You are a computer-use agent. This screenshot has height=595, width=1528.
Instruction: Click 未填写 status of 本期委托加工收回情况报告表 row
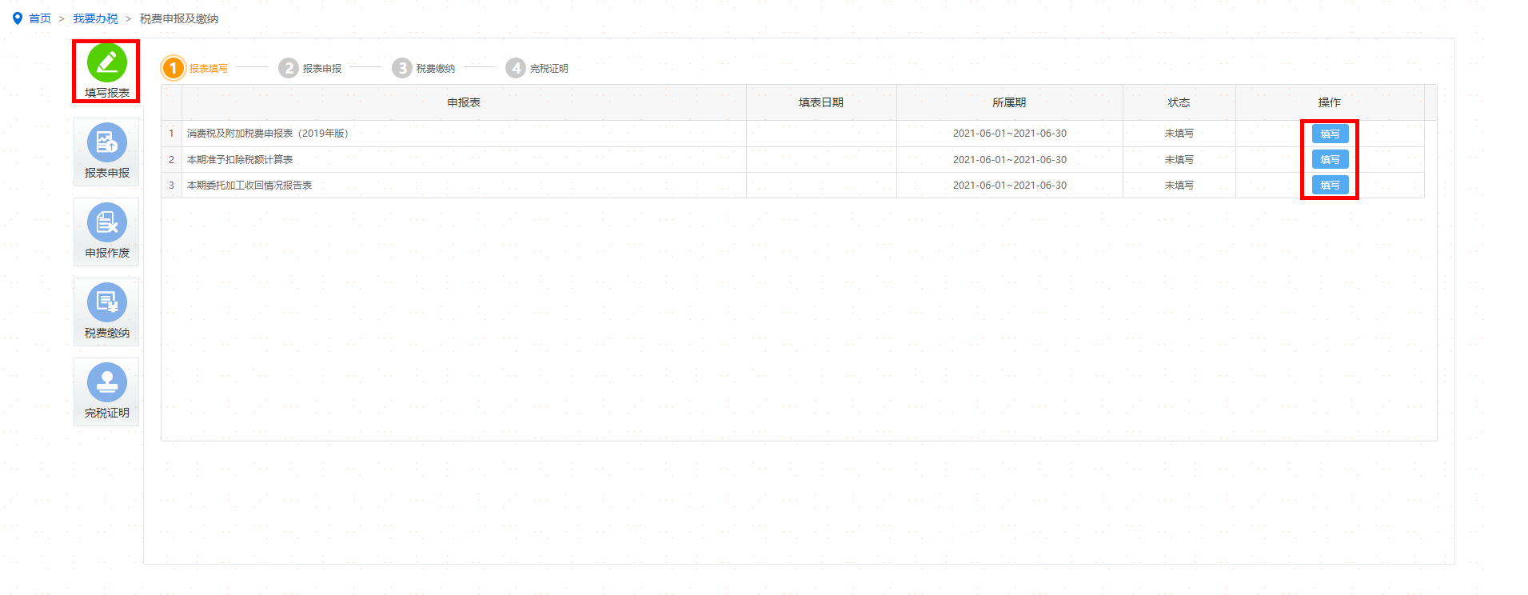click(1179, 185)
